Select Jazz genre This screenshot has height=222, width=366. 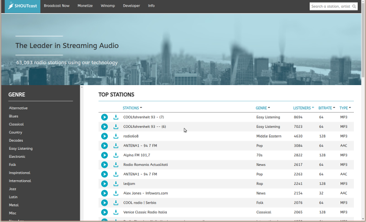(13, 189)
